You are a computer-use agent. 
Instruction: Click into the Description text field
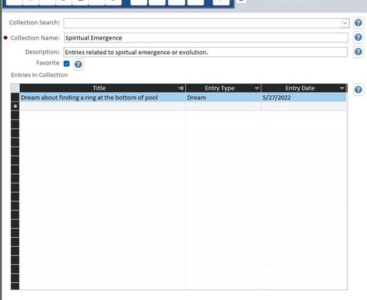click(x=206, y=52)
